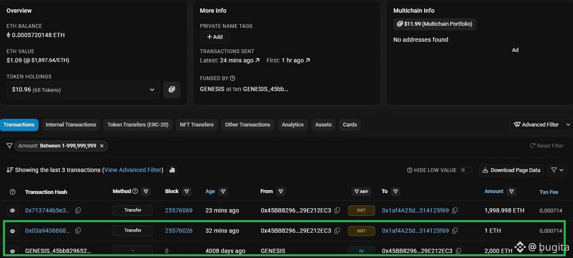
Task: Click the sort icon beside Showing the last
Action: (10, 170)
